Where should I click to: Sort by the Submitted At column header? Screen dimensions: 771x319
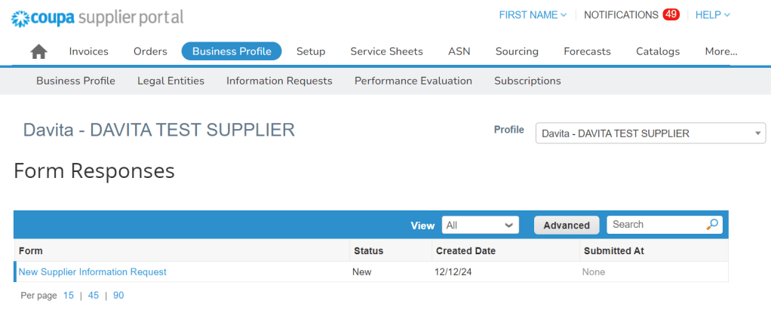click(613, 250)
